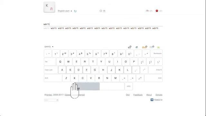Focus the typing input line showing 'warn'
Image resolution: width=206 pixels, height=116 pixels.
click(x=103, y=24)
